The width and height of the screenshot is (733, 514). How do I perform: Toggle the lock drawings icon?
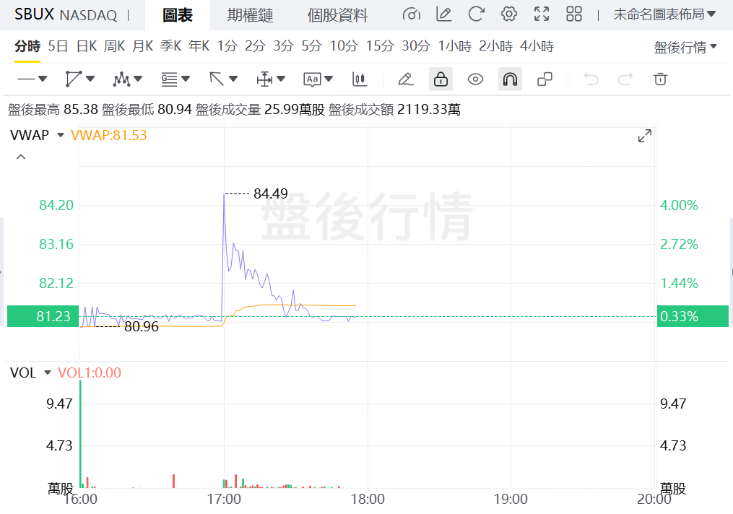click(441, 79)
